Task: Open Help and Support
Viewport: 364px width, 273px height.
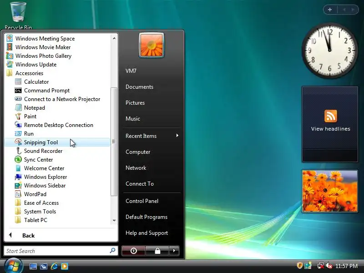Action: point(147,233)
